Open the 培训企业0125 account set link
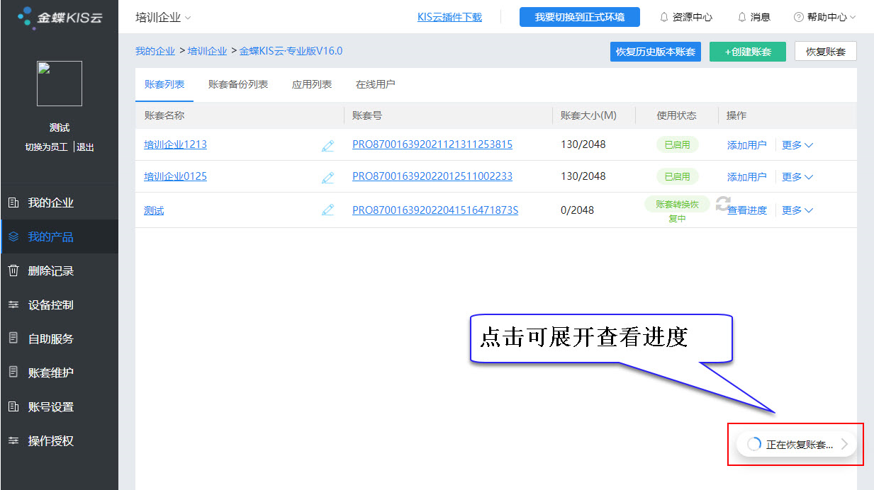 tap(176, 177)
